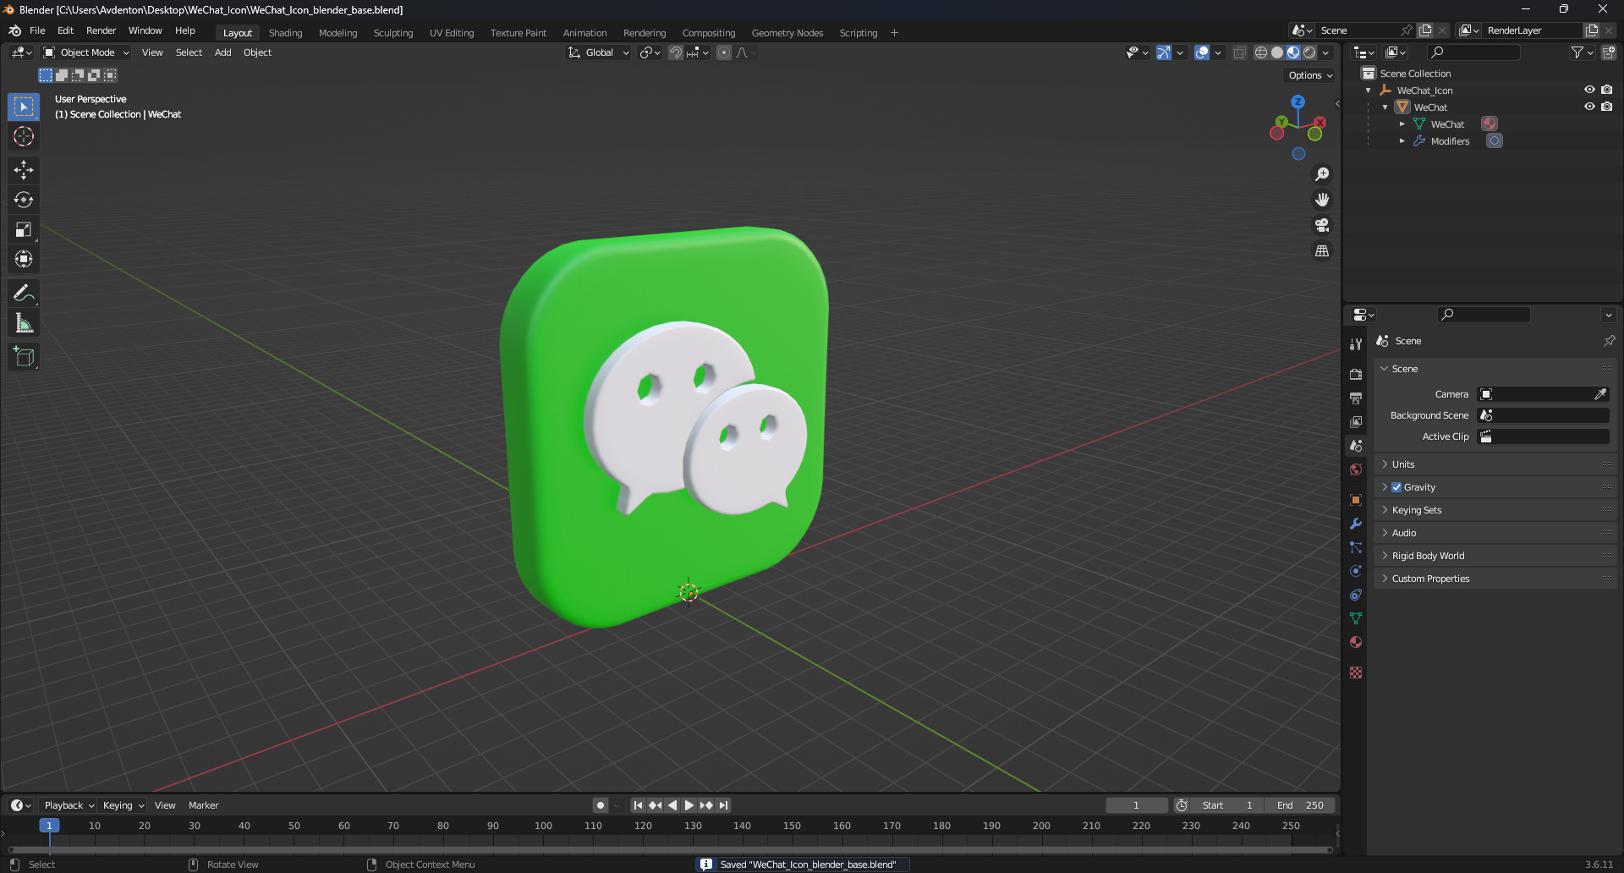Screen dimensions: 1624x873
Task: Select the Cursor tool in toolbar
Action: (24, 136)
